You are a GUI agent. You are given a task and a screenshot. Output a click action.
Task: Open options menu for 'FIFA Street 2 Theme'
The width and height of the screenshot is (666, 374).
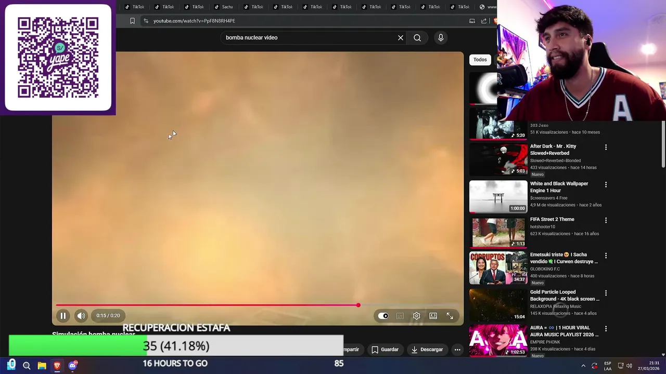pos(606,220)
